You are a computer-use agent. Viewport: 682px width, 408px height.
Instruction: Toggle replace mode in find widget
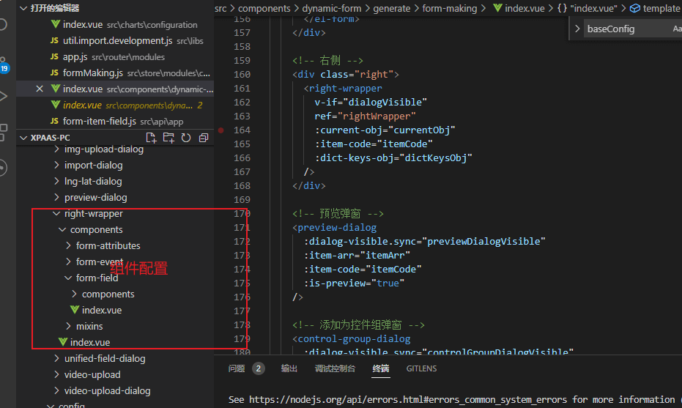coord(577,29)
